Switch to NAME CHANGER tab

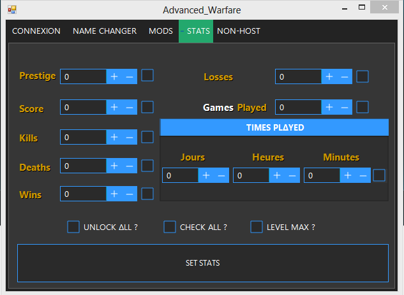[x=105, y=31]
